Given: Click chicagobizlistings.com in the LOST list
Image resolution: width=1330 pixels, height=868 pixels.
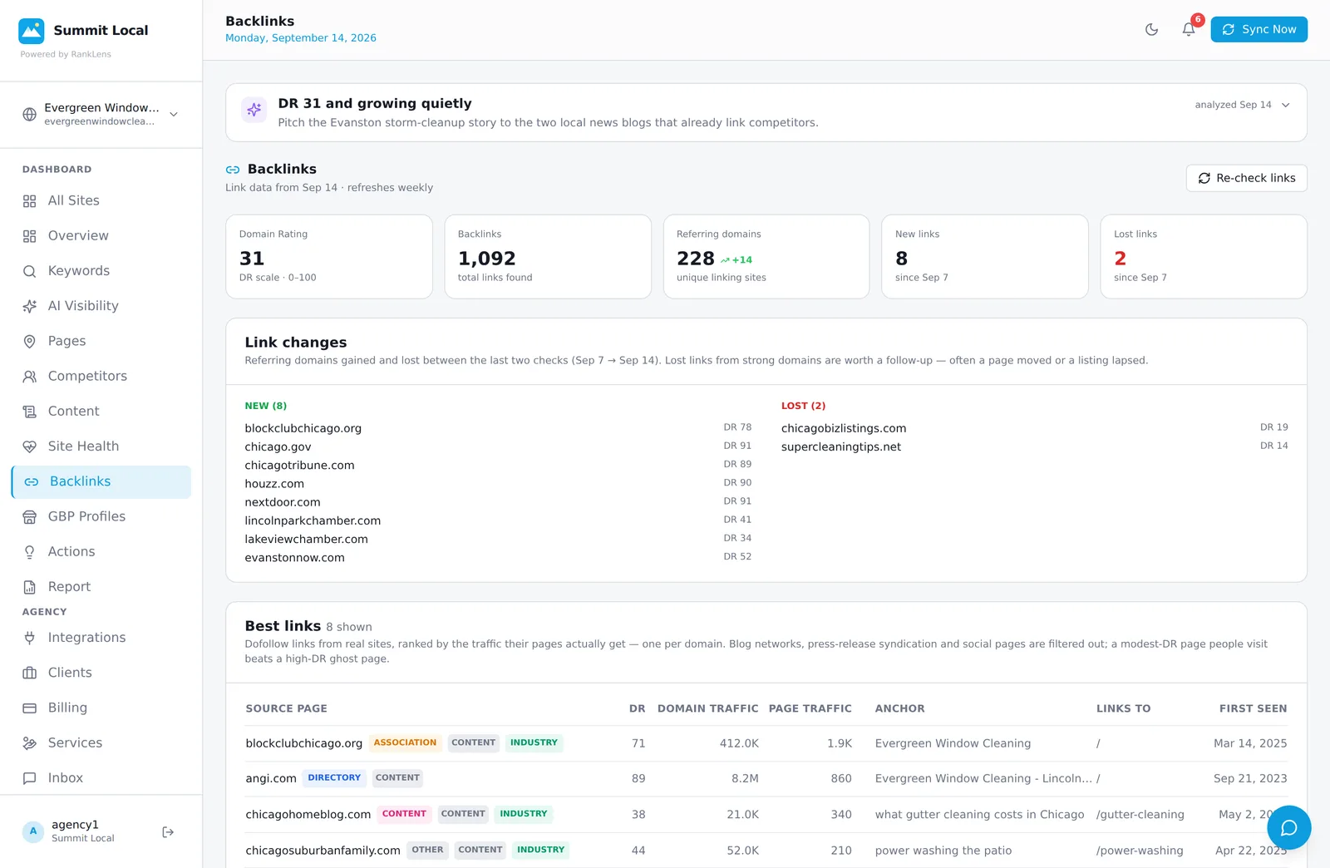Looking at the screenshot, I should point(844,428).
